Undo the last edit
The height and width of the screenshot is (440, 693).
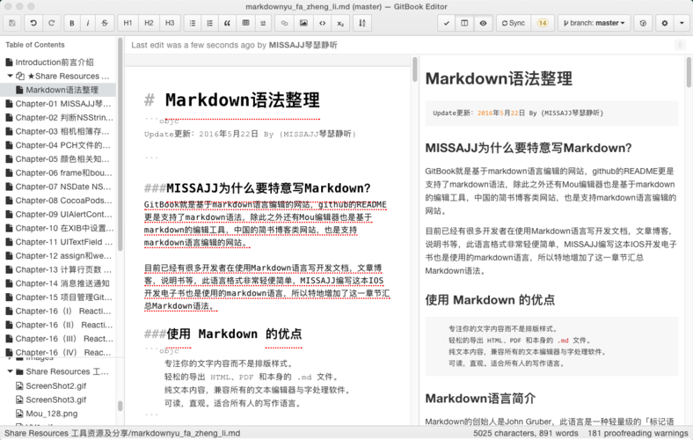pos(33,23)
